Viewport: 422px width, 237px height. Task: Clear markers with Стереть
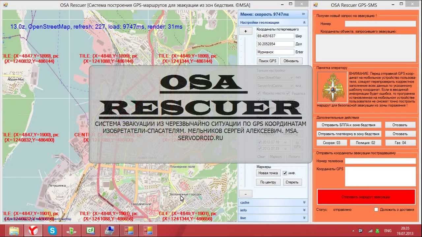pos(292,182)
